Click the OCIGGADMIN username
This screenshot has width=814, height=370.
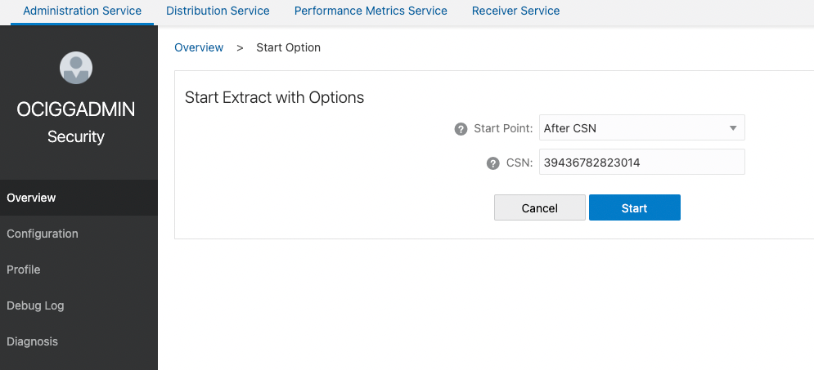click(76, 109)
